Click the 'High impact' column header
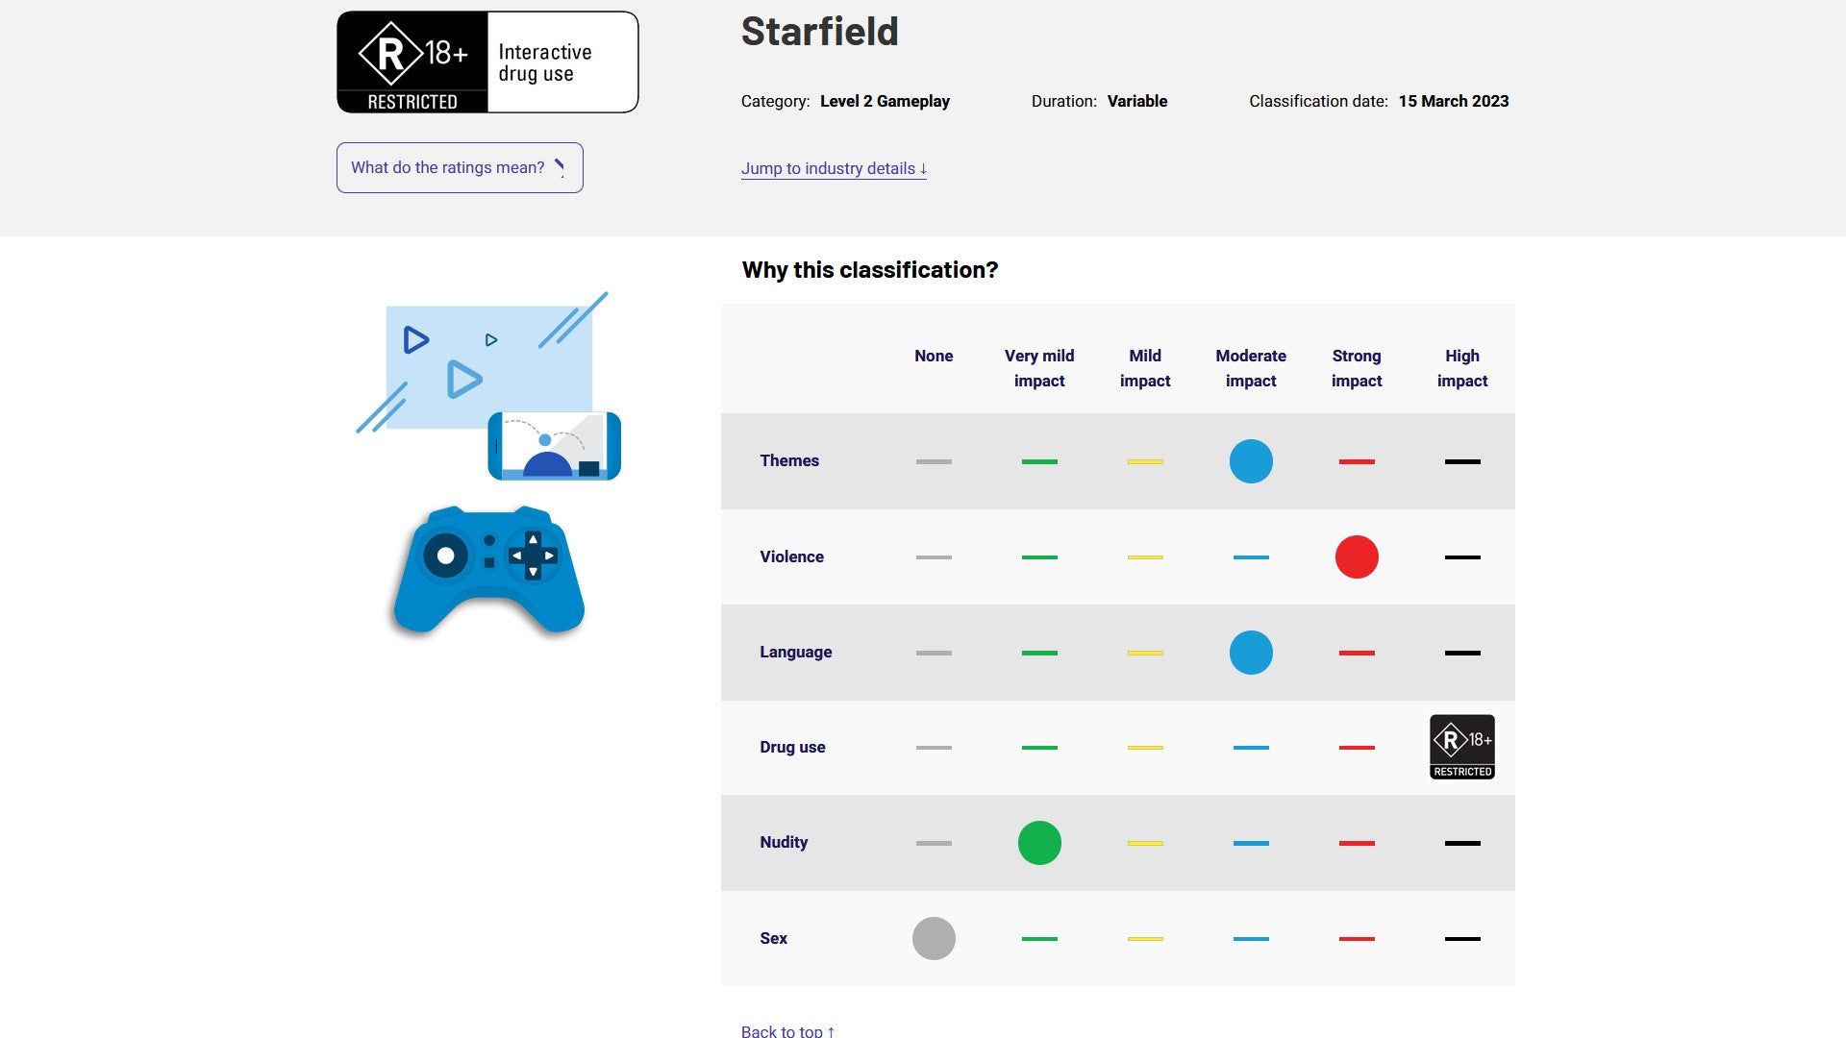1846x1038 pixels. [1462, 368]
